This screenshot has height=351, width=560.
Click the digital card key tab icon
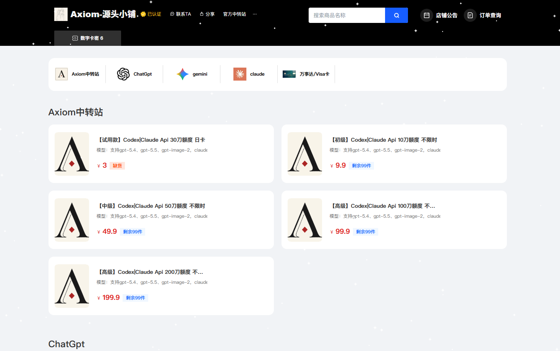(x=75, y=38)
